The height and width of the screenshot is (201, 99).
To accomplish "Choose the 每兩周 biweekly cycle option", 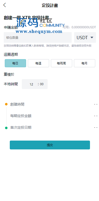I will 61,63.
